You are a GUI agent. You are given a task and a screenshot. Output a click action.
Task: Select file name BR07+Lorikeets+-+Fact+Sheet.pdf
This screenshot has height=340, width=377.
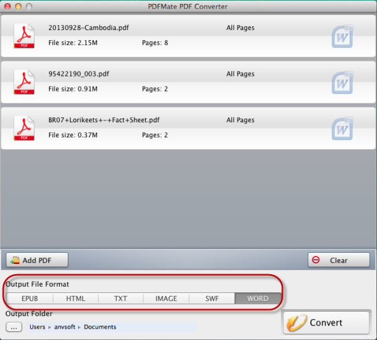click(x=104, y=120)
